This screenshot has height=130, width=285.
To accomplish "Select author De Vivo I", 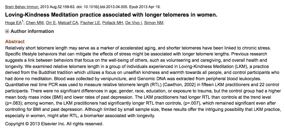I will [134, 23].
